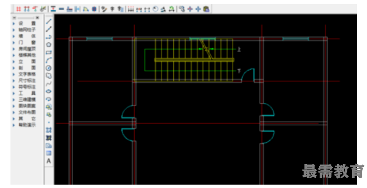The image size is (367, 188).
Task: Click the red I-beam draw wall icon
Action: point(53,9)
